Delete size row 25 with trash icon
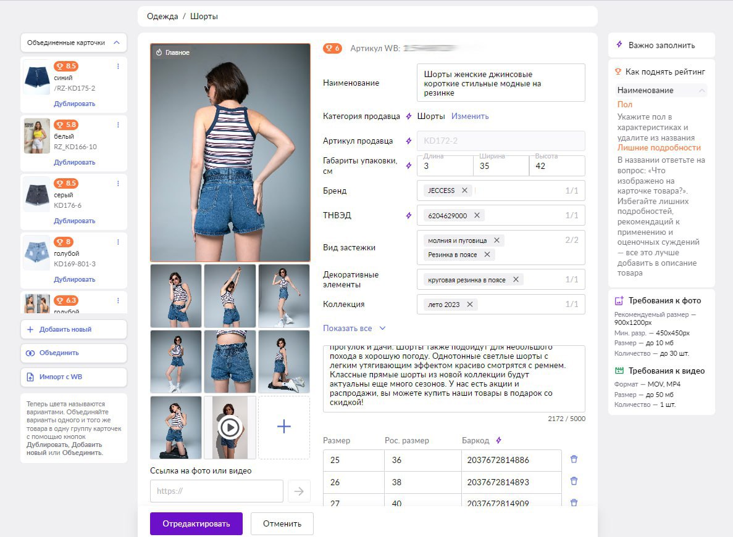This screenshot has height=537, width=733. click(x=574, y=459)
